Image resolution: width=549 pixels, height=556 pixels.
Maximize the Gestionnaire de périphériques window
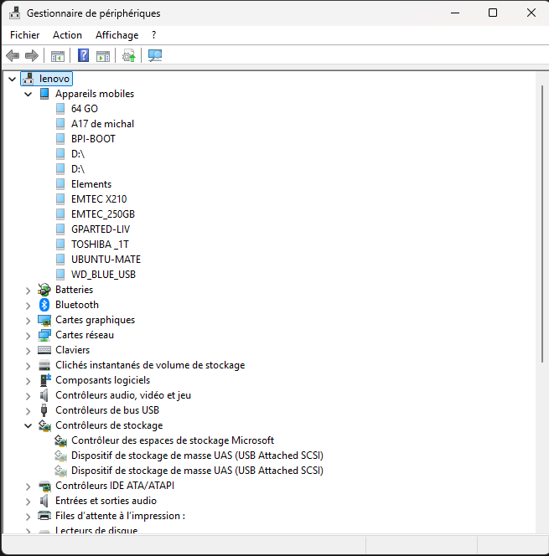coord(493,13)
